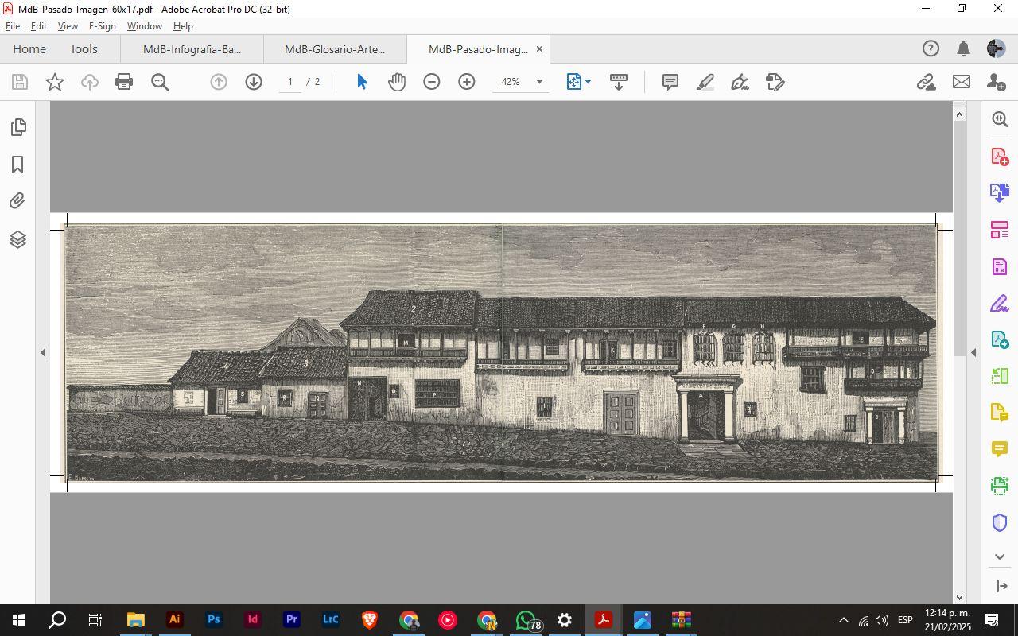This screenshot has width=1018, height=636.
Task: Open the Windows Start menu
Action: [x=19, y=620]
